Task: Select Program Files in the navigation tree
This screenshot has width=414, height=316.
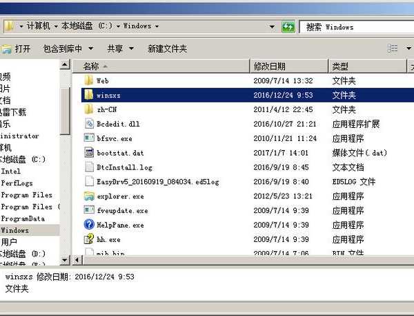Action: pos(27,195)
